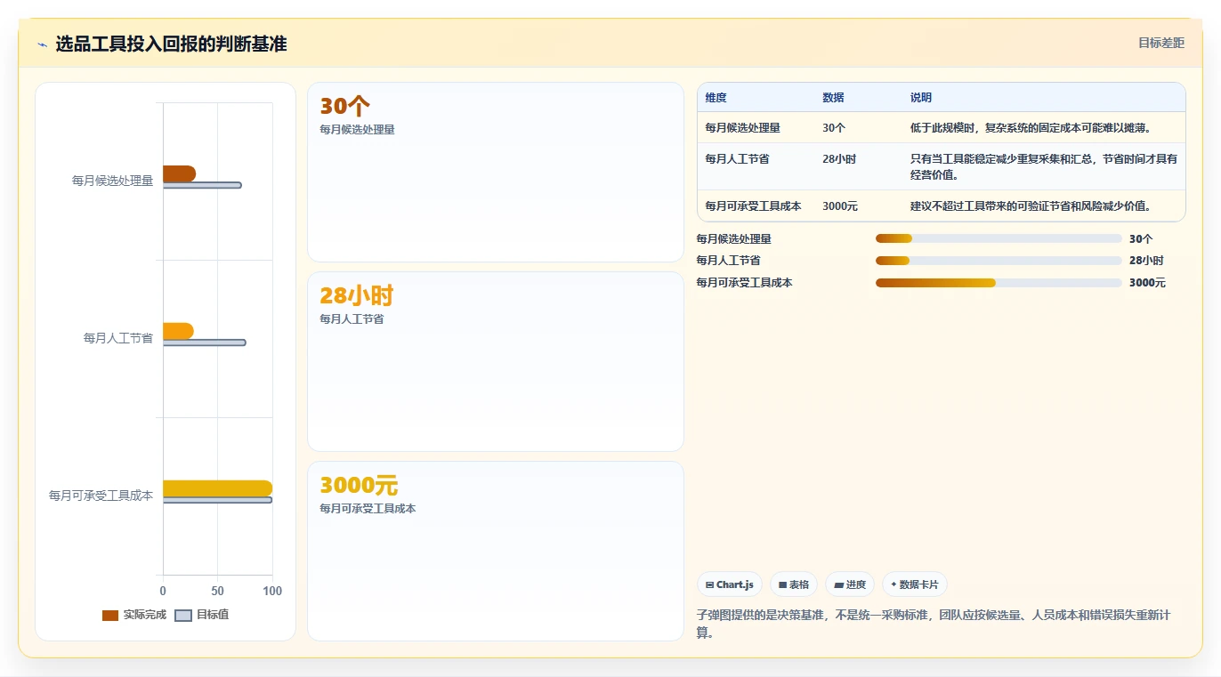This screenshot has height=677, width=1221.
Task: Click the 3000元 value beside progress bar
Action: tap(1147, 283)
